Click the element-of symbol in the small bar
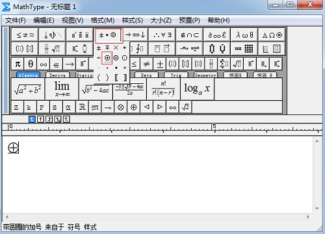Viewport: 325px width, 234px height. tap(57, 64)
